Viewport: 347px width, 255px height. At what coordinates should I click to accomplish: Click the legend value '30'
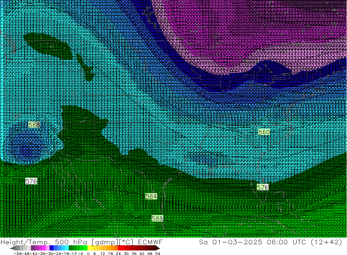click(126, 254)
